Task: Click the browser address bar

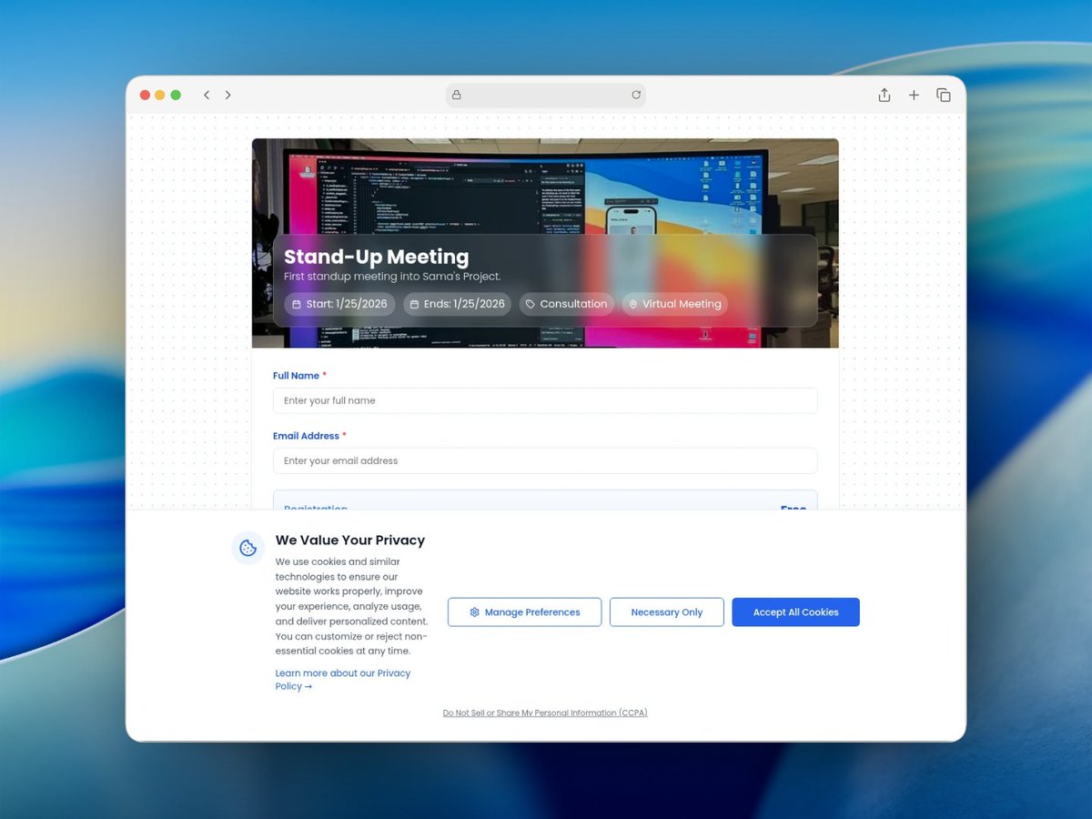Action: (x=546, y=95)
